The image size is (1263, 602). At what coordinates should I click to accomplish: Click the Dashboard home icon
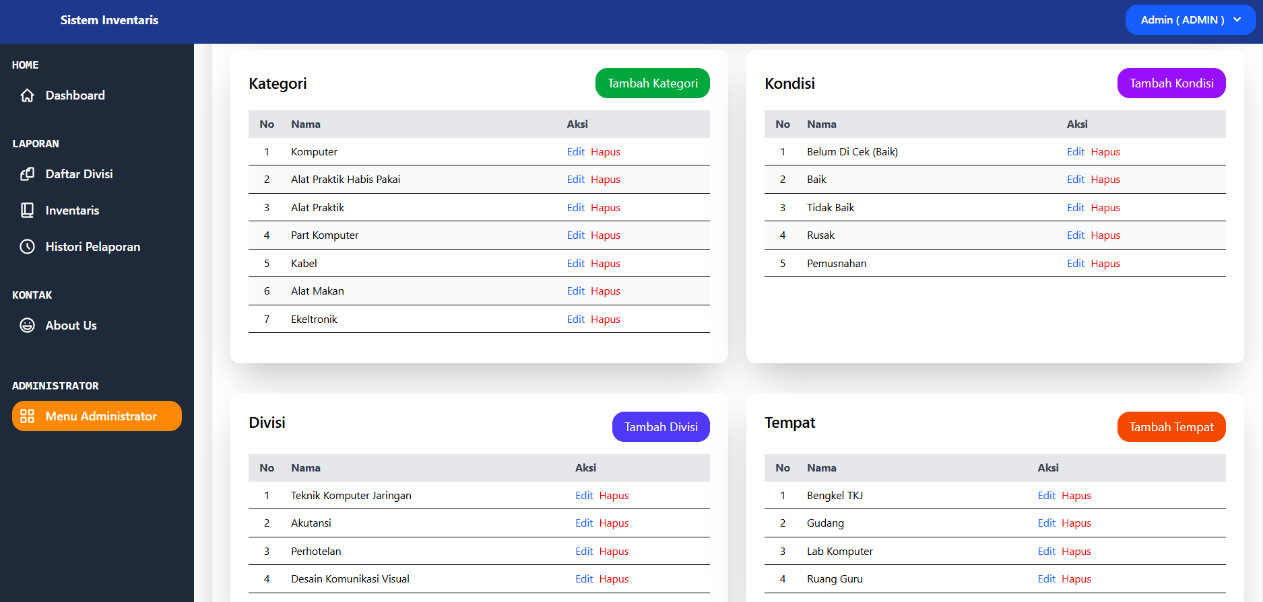click(27, 96)
